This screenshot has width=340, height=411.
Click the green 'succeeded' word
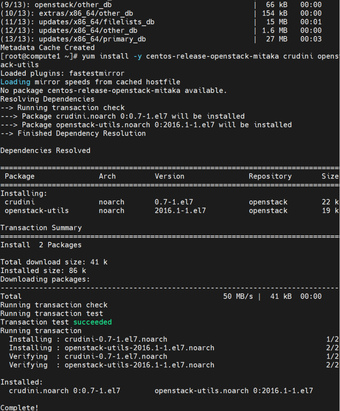point(92,322)
